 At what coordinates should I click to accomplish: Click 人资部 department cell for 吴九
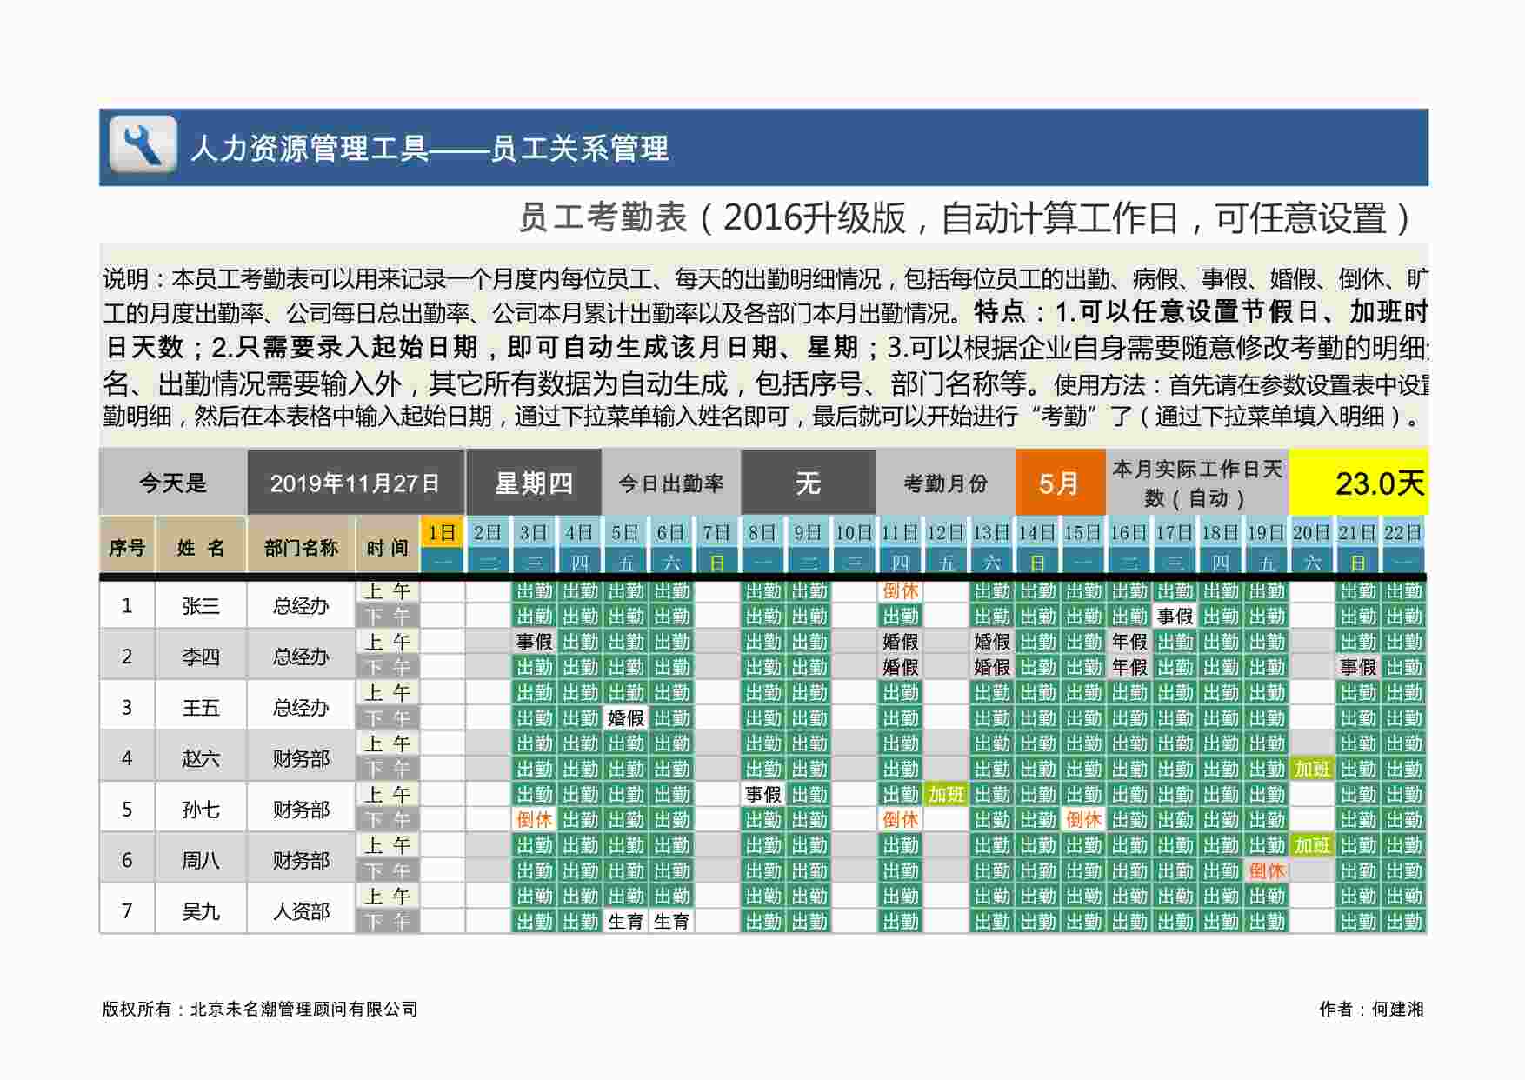point(301,910)
